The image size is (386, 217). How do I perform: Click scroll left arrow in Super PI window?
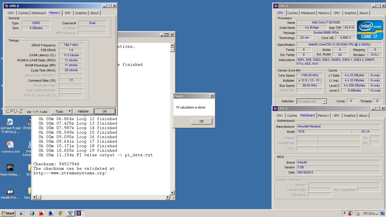[35, 197]
